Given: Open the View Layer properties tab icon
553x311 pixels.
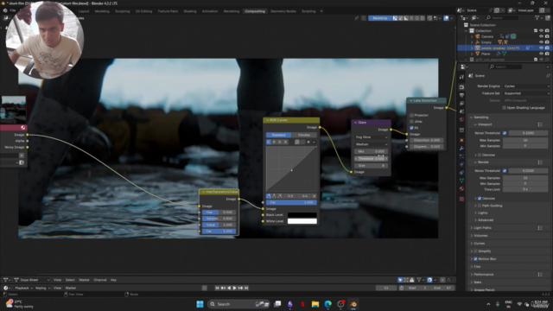Looking at the screenshot, I should point(461,104).
